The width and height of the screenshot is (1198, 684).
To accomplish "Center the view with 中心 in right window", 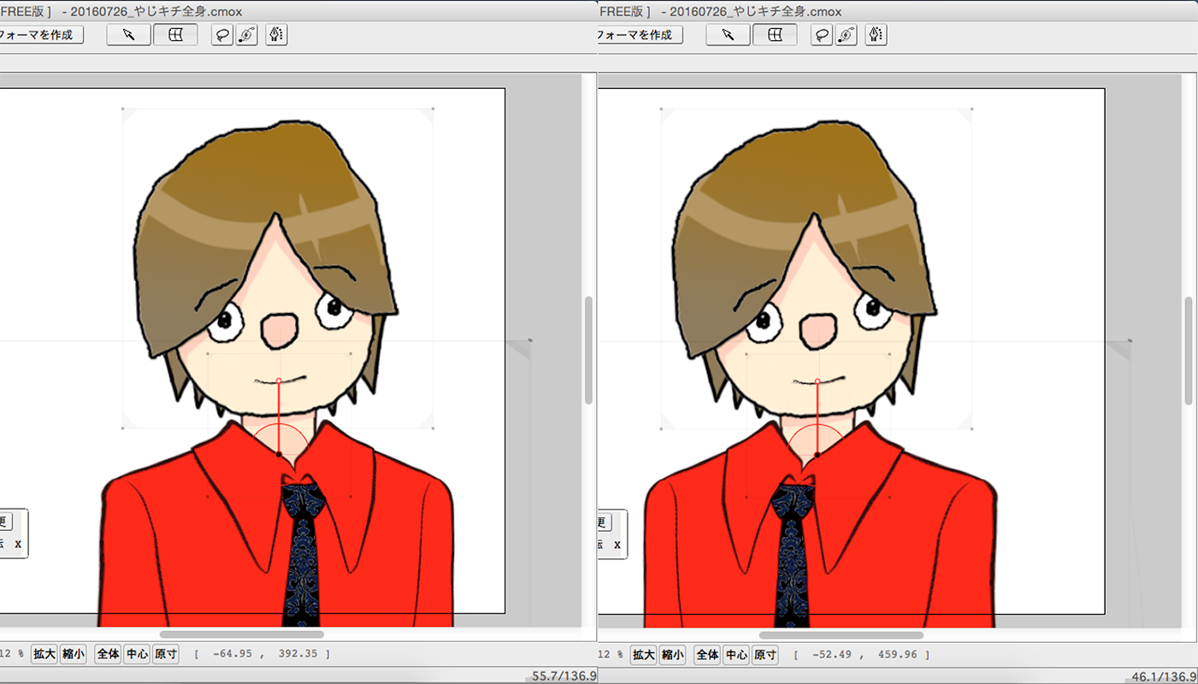I will pyautogui.click(x=736, y=655).
